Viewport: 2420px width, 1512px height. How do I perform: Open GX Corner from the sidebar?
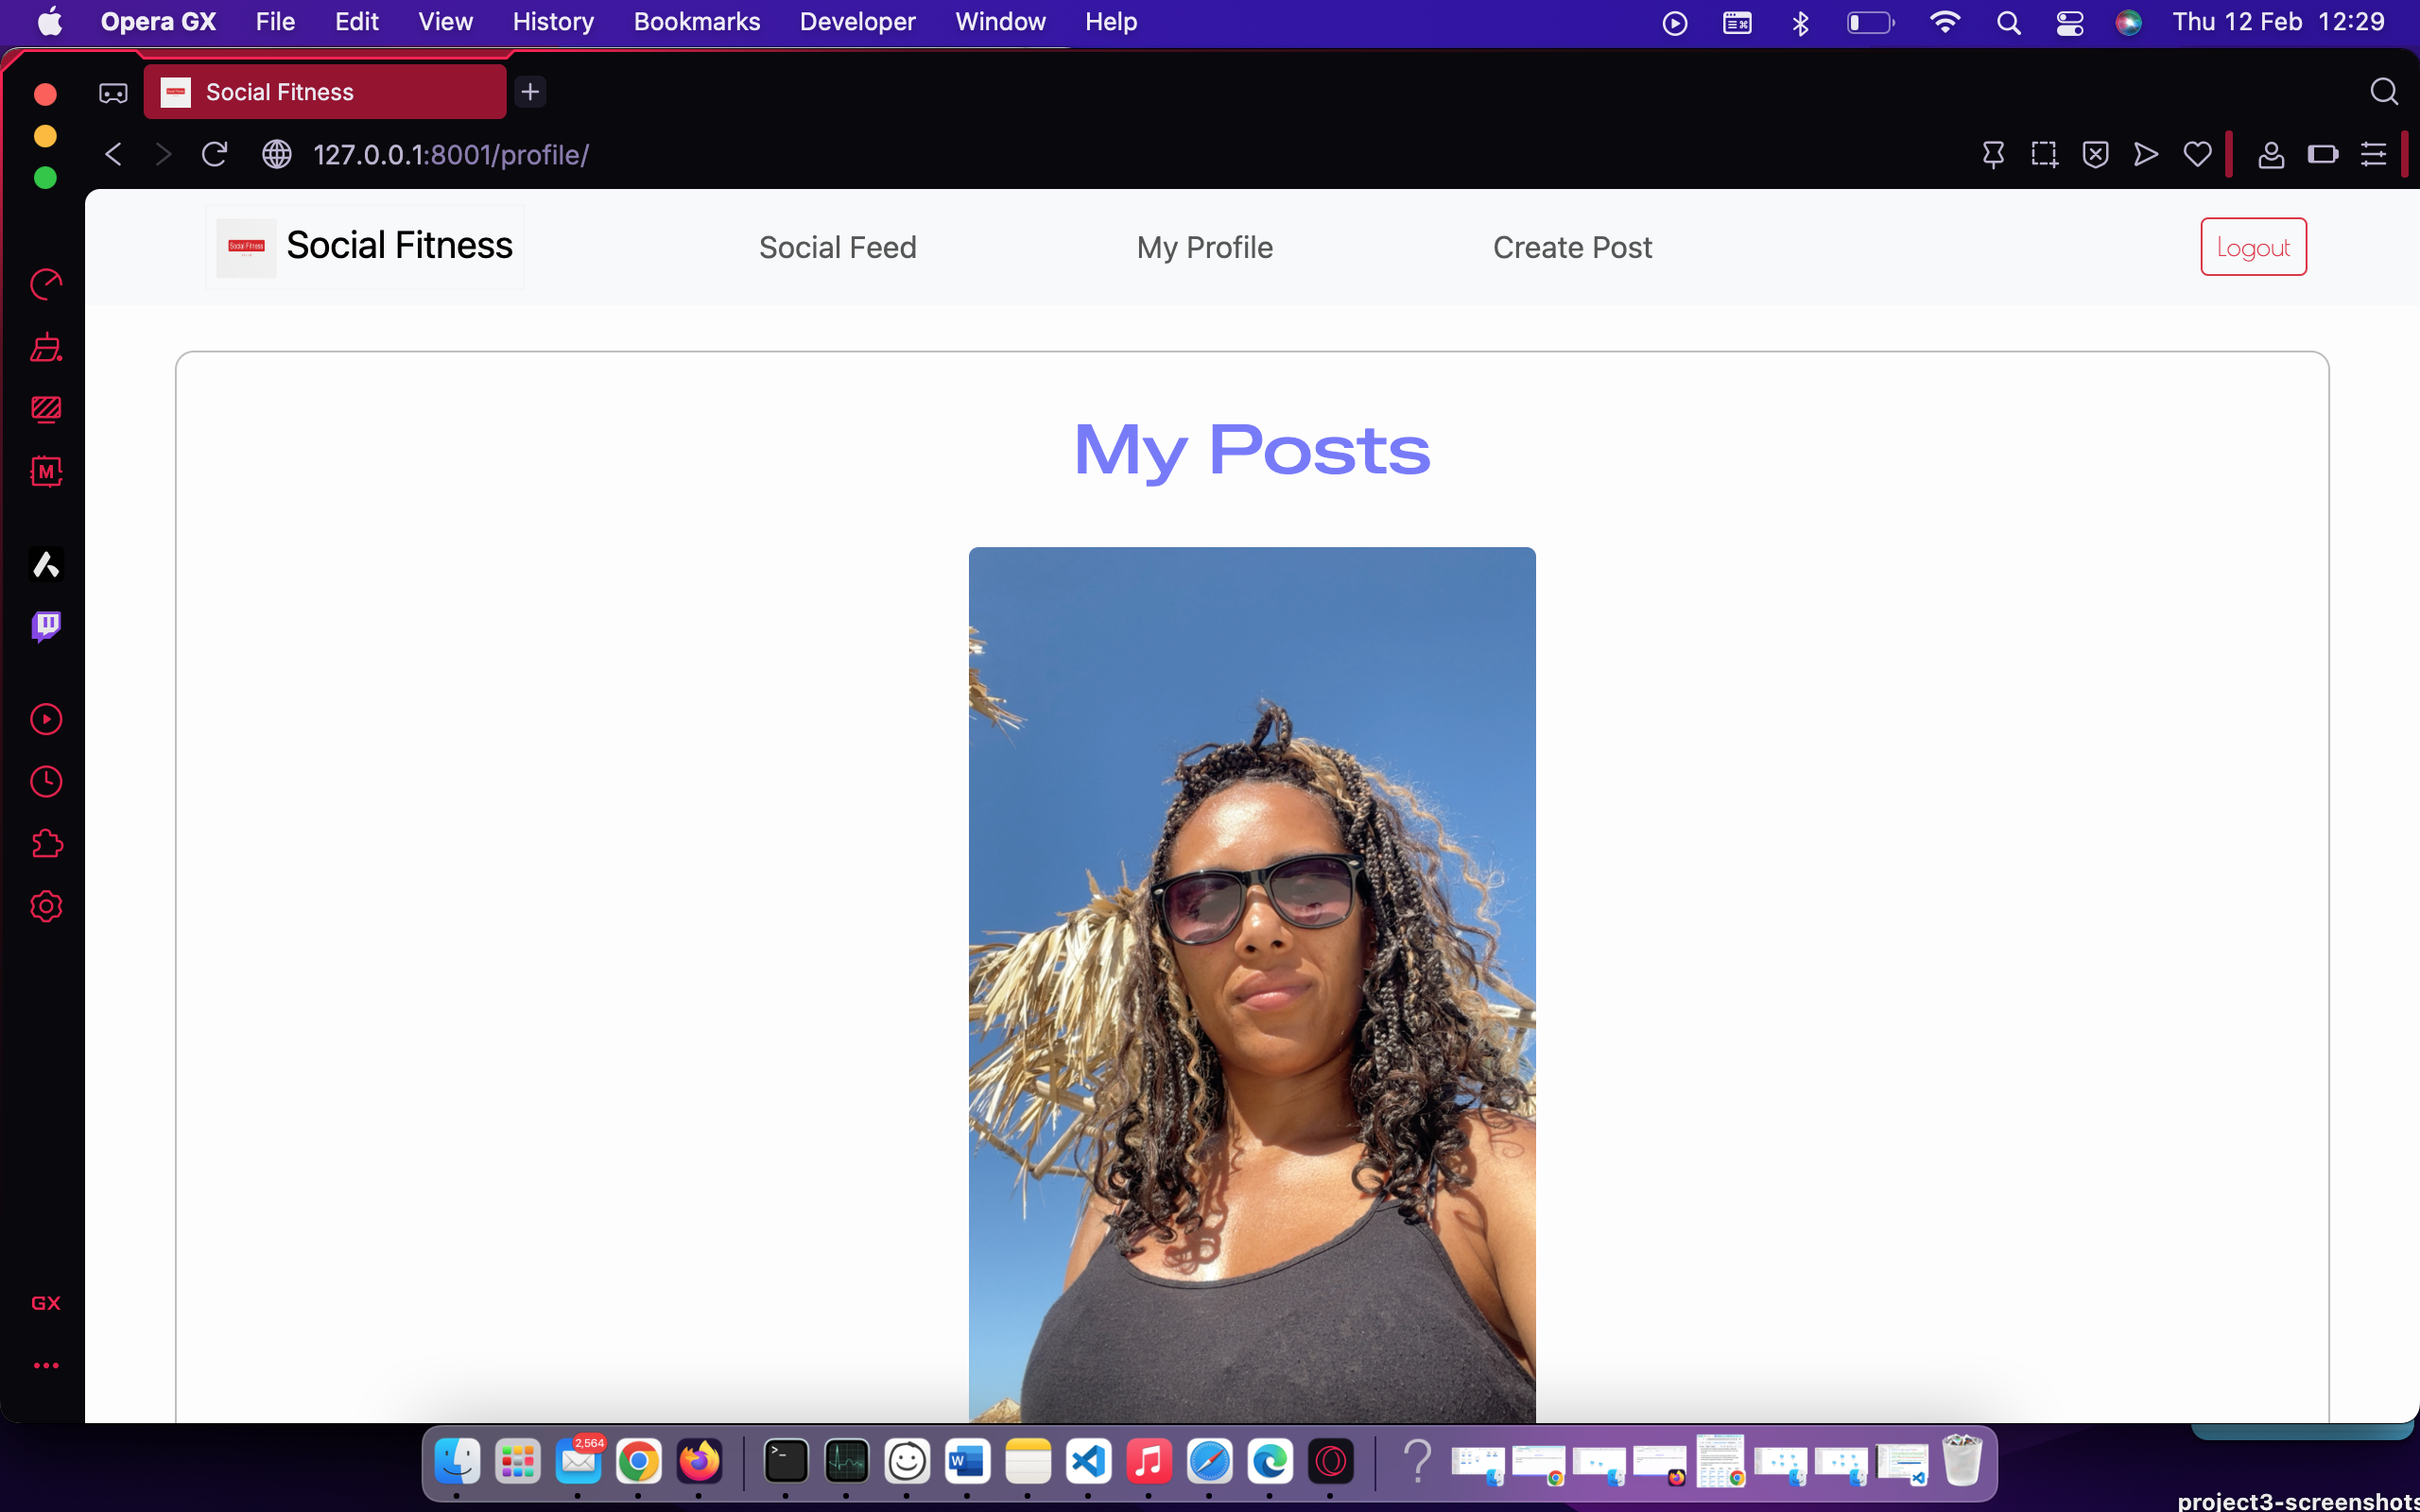[46, 1303]
